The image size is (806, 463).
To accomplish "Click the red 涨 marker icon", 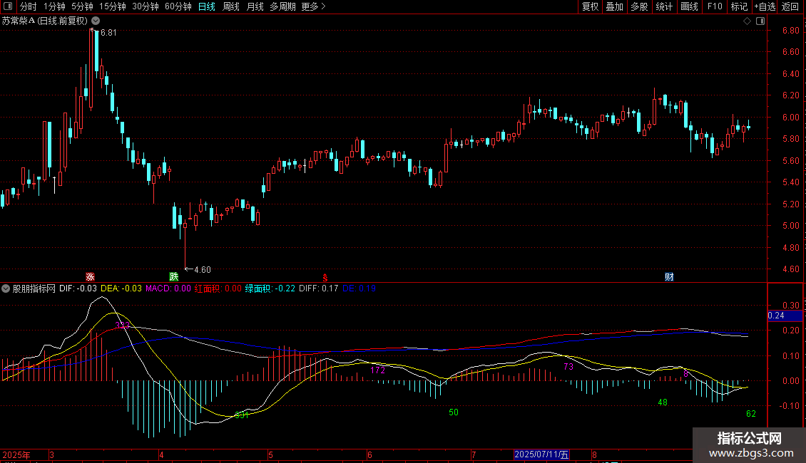I will (x=90, y=276).
